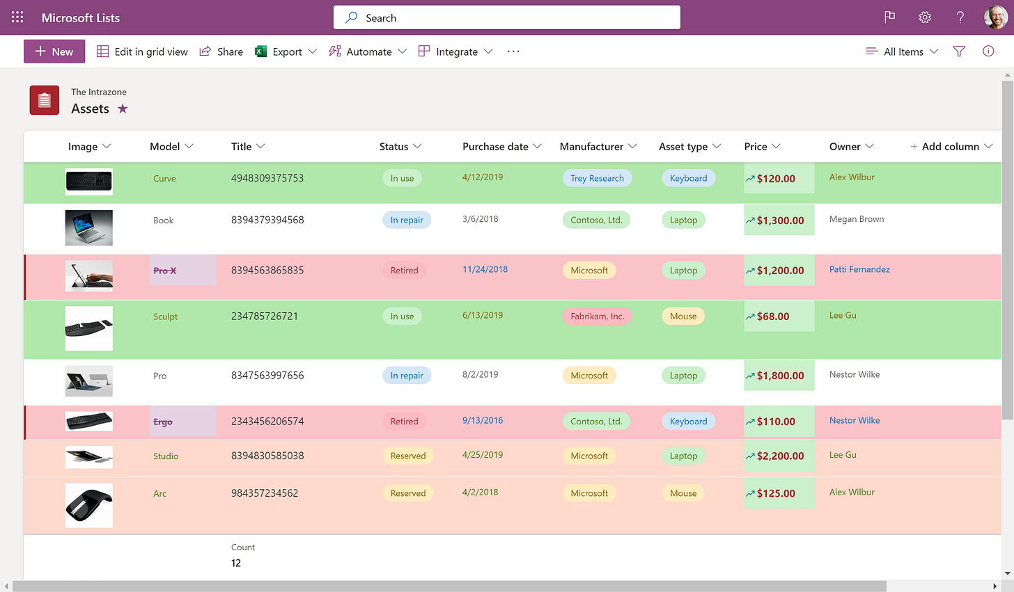Screen dimensions: 1014x592
Task: Click the Trey Research manufacturer pill
Action: click(597, 178)
